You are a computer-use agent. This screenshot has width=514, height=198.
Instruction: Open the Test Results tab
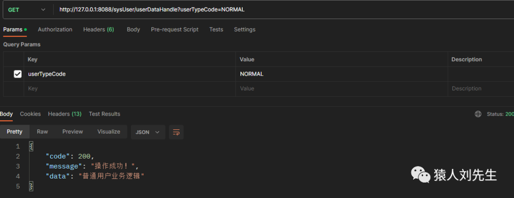[x=105, y=114]
